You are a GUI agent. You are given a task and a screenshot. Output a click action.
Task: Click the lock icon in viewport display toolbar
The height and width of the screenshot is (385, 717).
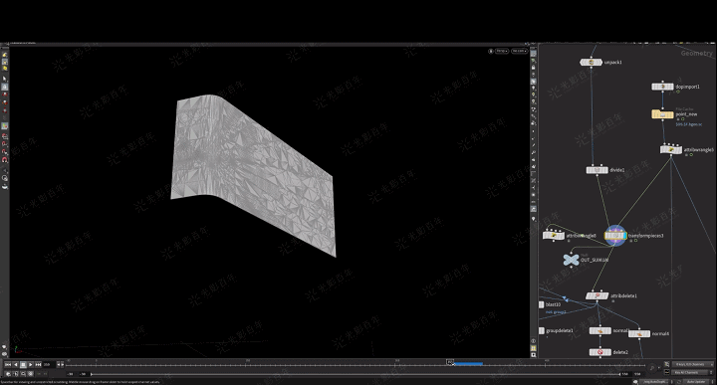[533, 68]
